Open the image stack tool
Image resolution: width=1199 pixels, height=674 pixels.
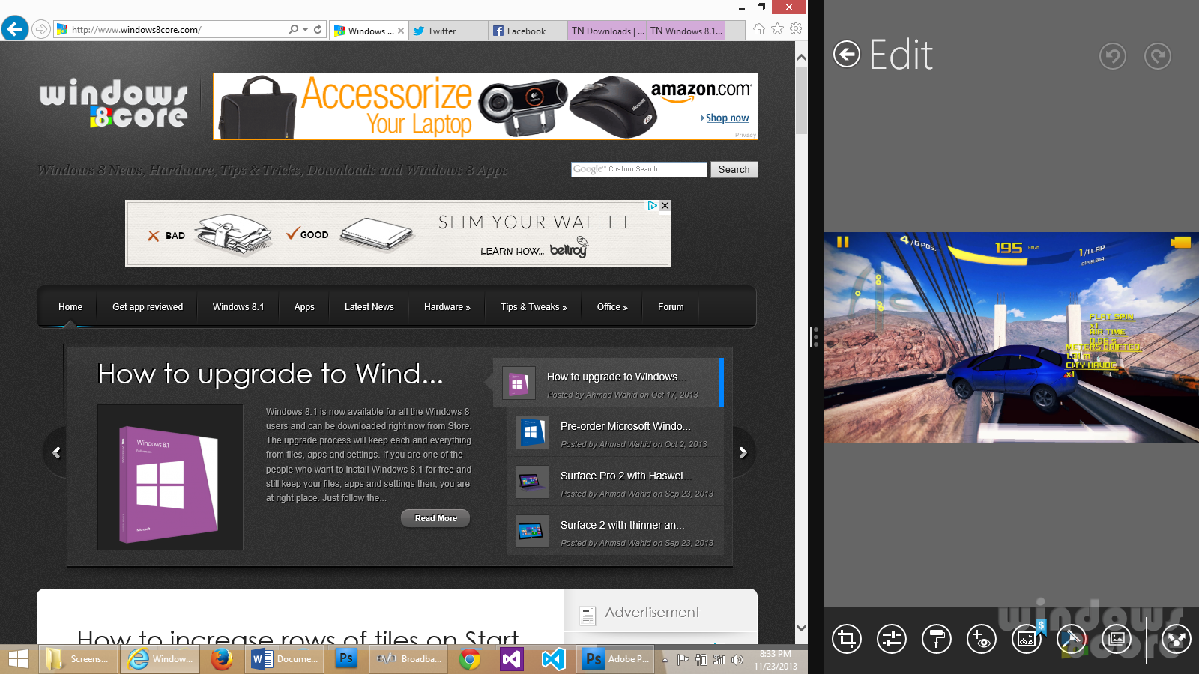point(1117,639)
